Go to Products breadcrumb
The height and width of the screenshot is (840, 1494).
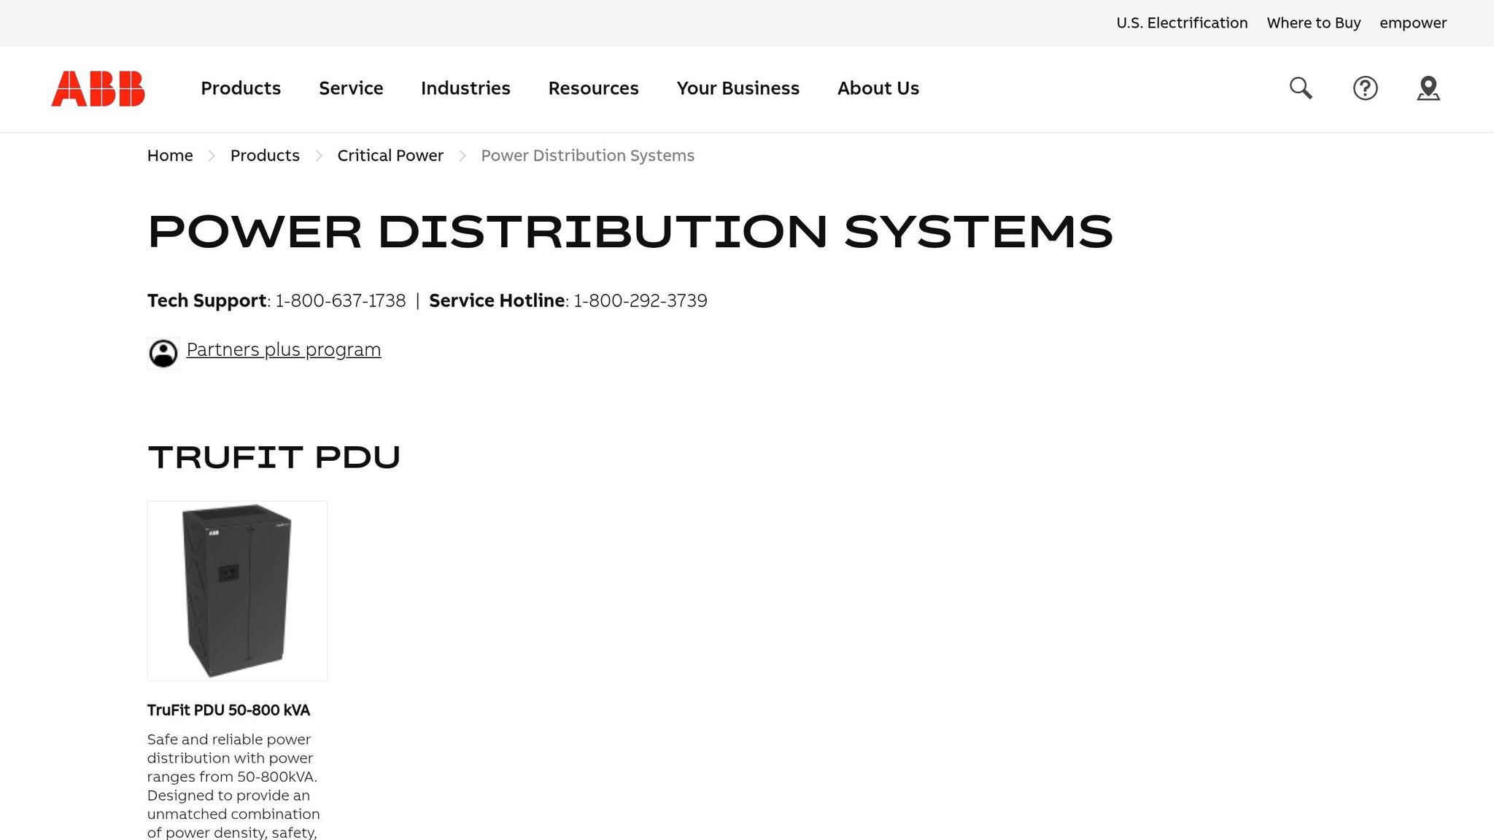(265, 155)
